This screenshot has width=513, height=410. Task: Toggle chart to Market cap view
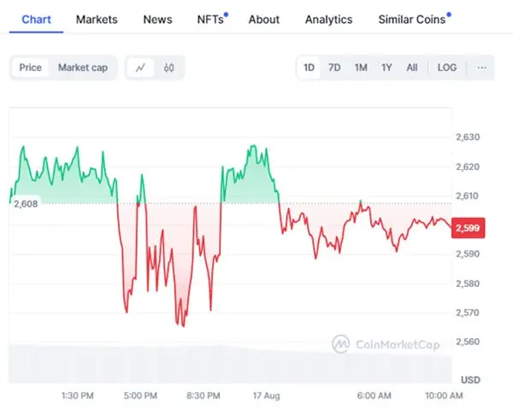point(83,67)
